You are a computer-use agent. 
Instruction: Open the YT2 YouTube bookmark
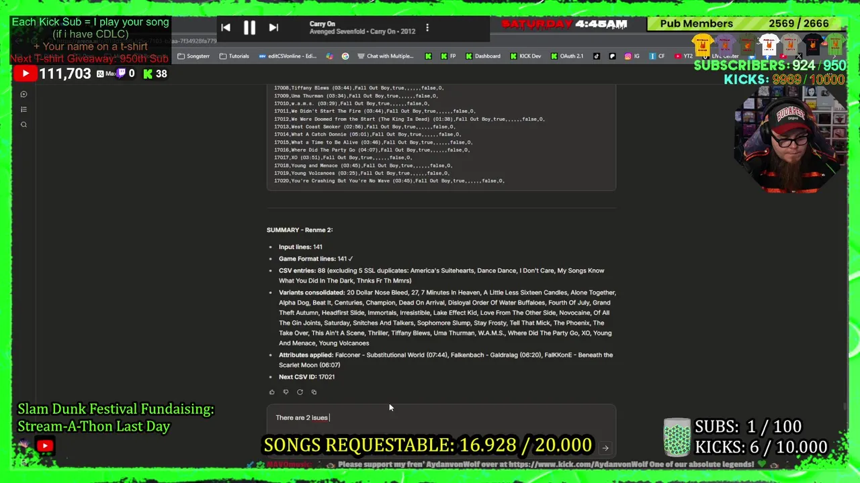pyautogui.click(x=683, y=56)
